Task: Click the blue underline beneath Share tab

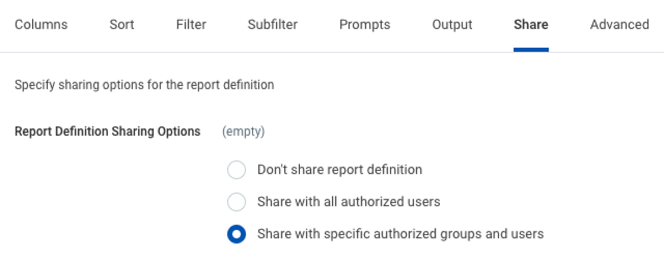Action: coord(531,50)
